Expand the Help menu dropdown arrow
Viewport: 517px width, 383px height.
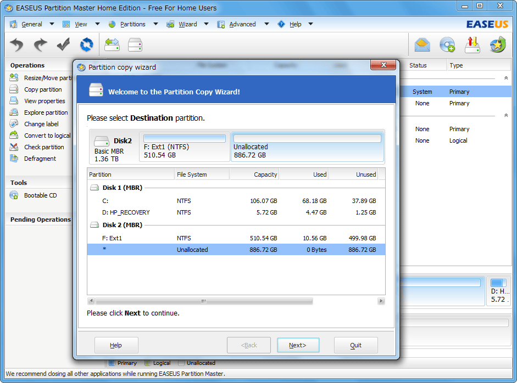tap(310, 24)
